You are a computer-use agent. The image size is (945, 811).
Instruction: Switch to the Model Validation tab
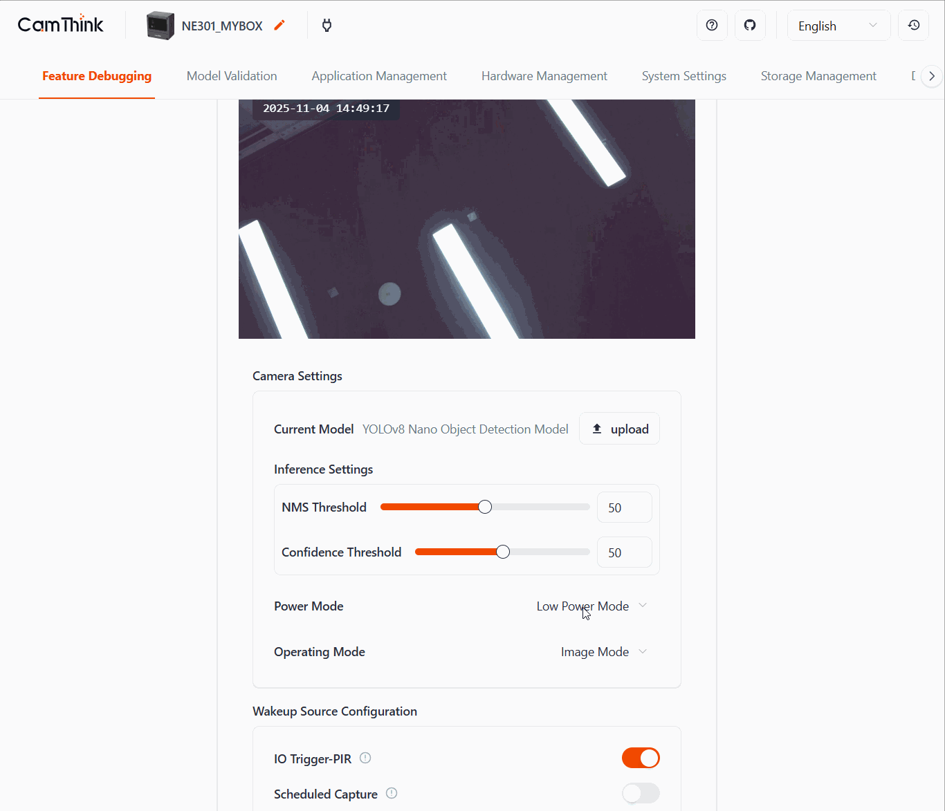[232, 76]
